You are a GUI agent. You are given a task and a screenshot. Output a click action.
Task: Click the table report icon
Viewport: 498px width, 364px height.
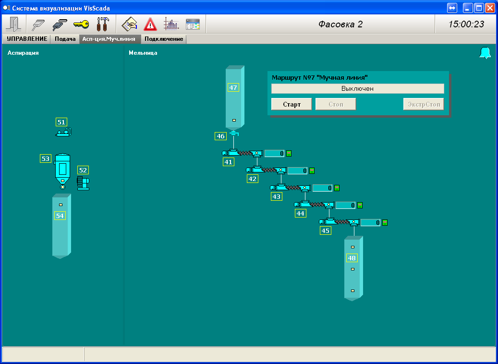(x=193, y=24)
